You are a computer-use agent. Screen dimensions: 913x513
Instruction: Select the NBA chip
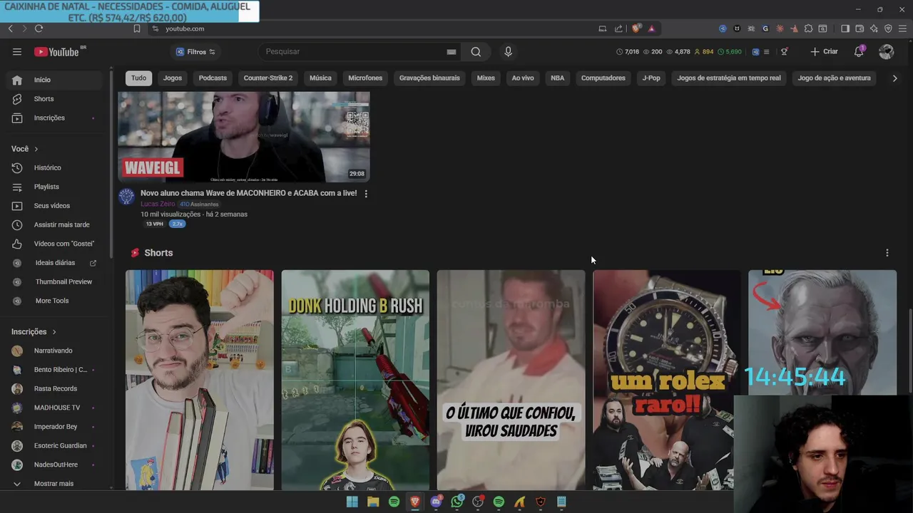[x=557, y=78]
